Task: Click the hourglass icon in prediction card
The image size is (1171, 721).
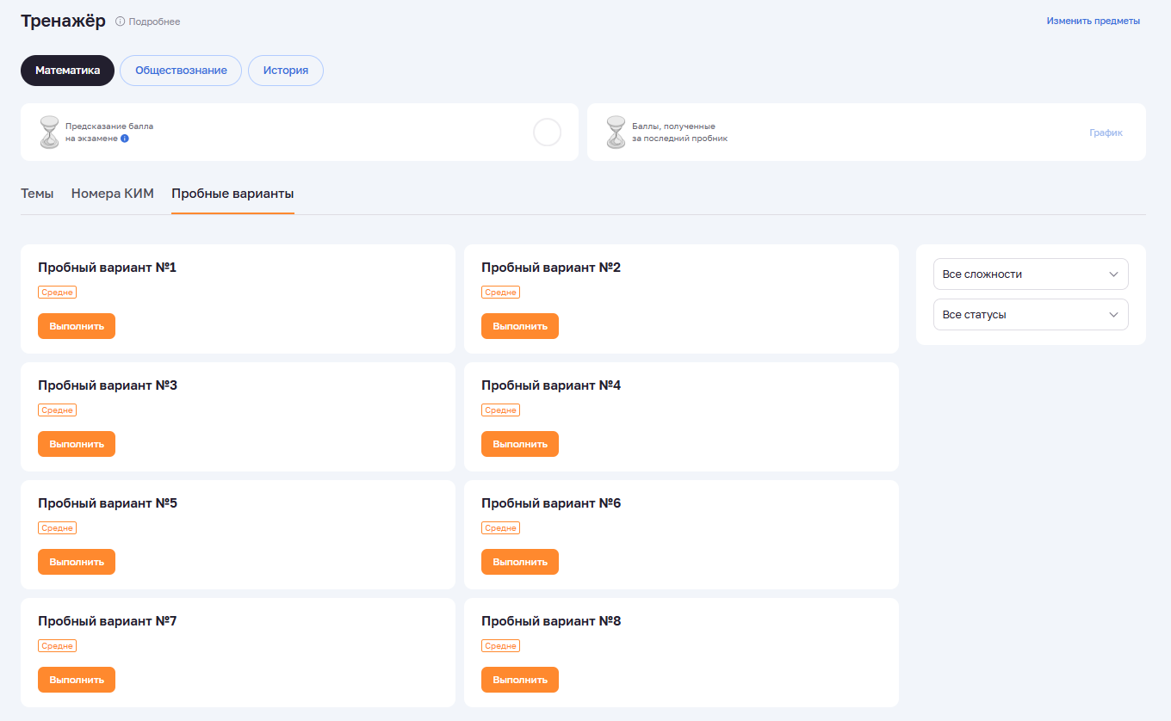Action: (x=50, y=132)
